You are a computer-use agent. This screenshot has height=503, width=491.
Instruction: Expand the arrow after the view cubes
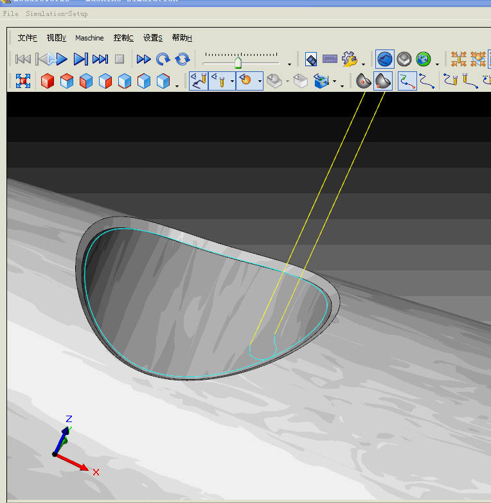[177, 86]
